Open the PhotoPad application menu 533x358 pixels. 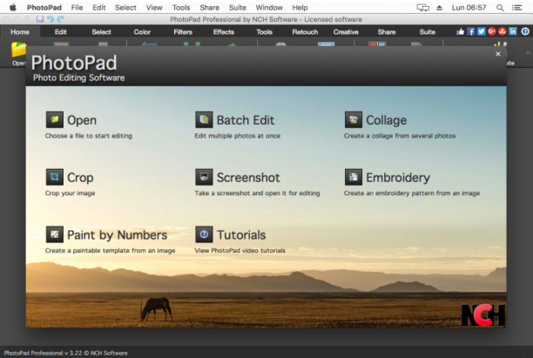pos(44,8)
